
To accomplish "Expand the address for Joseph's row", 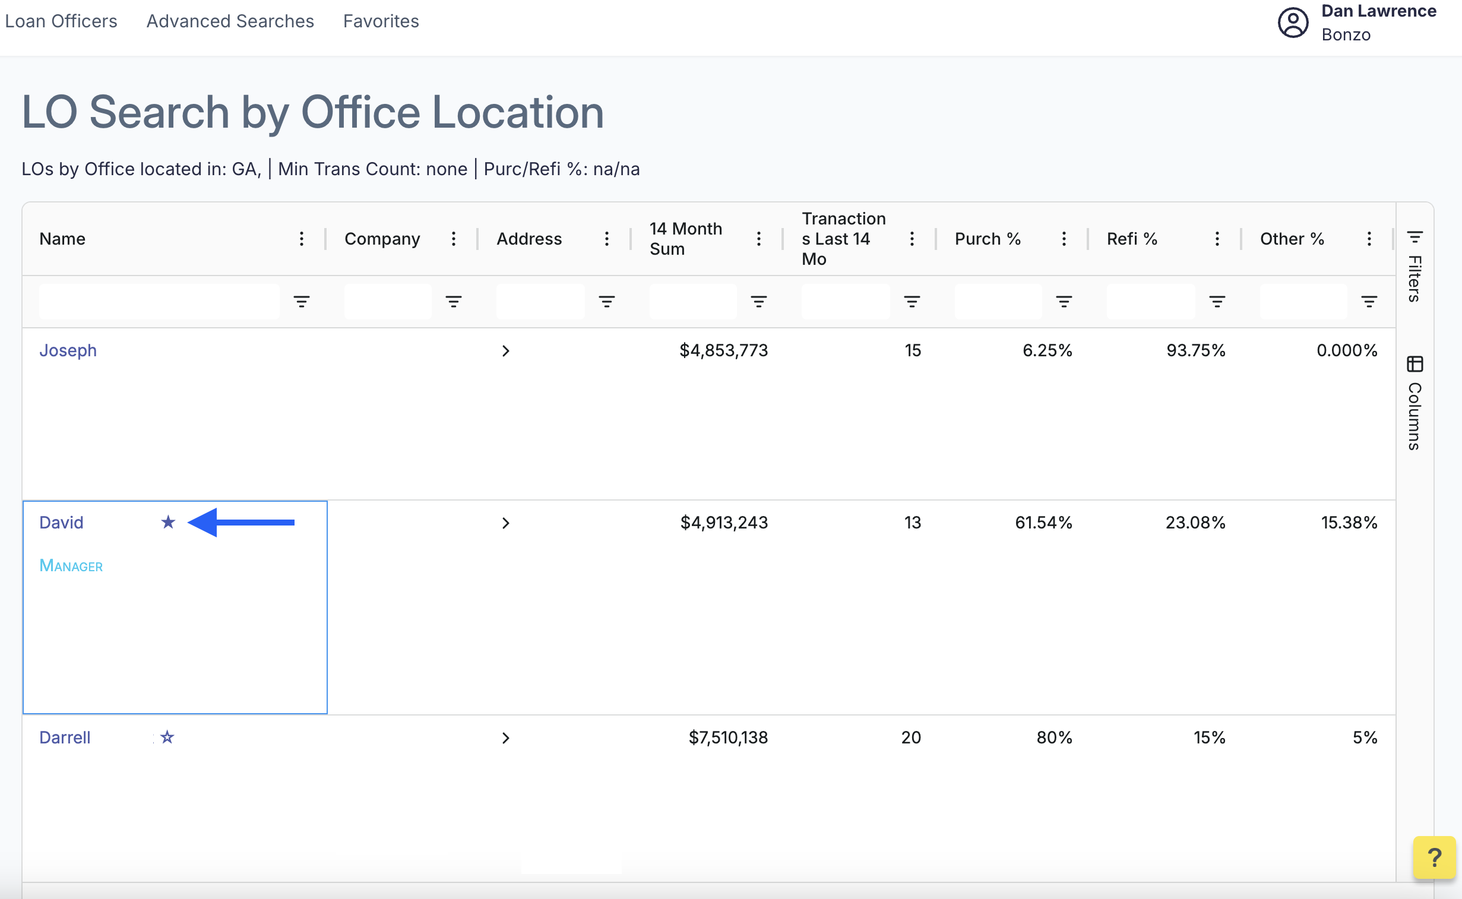I will [x=505, y=351].
